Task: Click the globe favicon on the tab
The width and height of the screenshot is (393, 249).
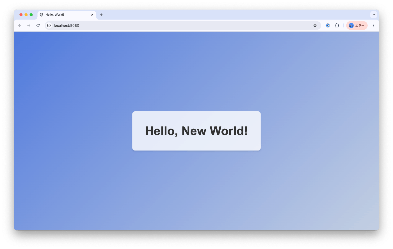Action: tap(42, 15)
